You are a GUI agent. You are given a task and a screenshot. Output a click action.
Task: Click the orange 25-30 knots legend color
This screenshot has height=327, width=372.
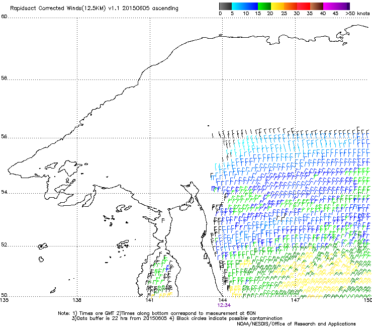click(x=291, y=6)
